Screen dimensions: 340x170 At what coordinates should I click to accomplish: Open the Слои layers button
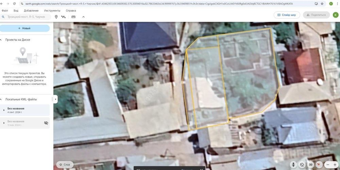pos(65,165)
